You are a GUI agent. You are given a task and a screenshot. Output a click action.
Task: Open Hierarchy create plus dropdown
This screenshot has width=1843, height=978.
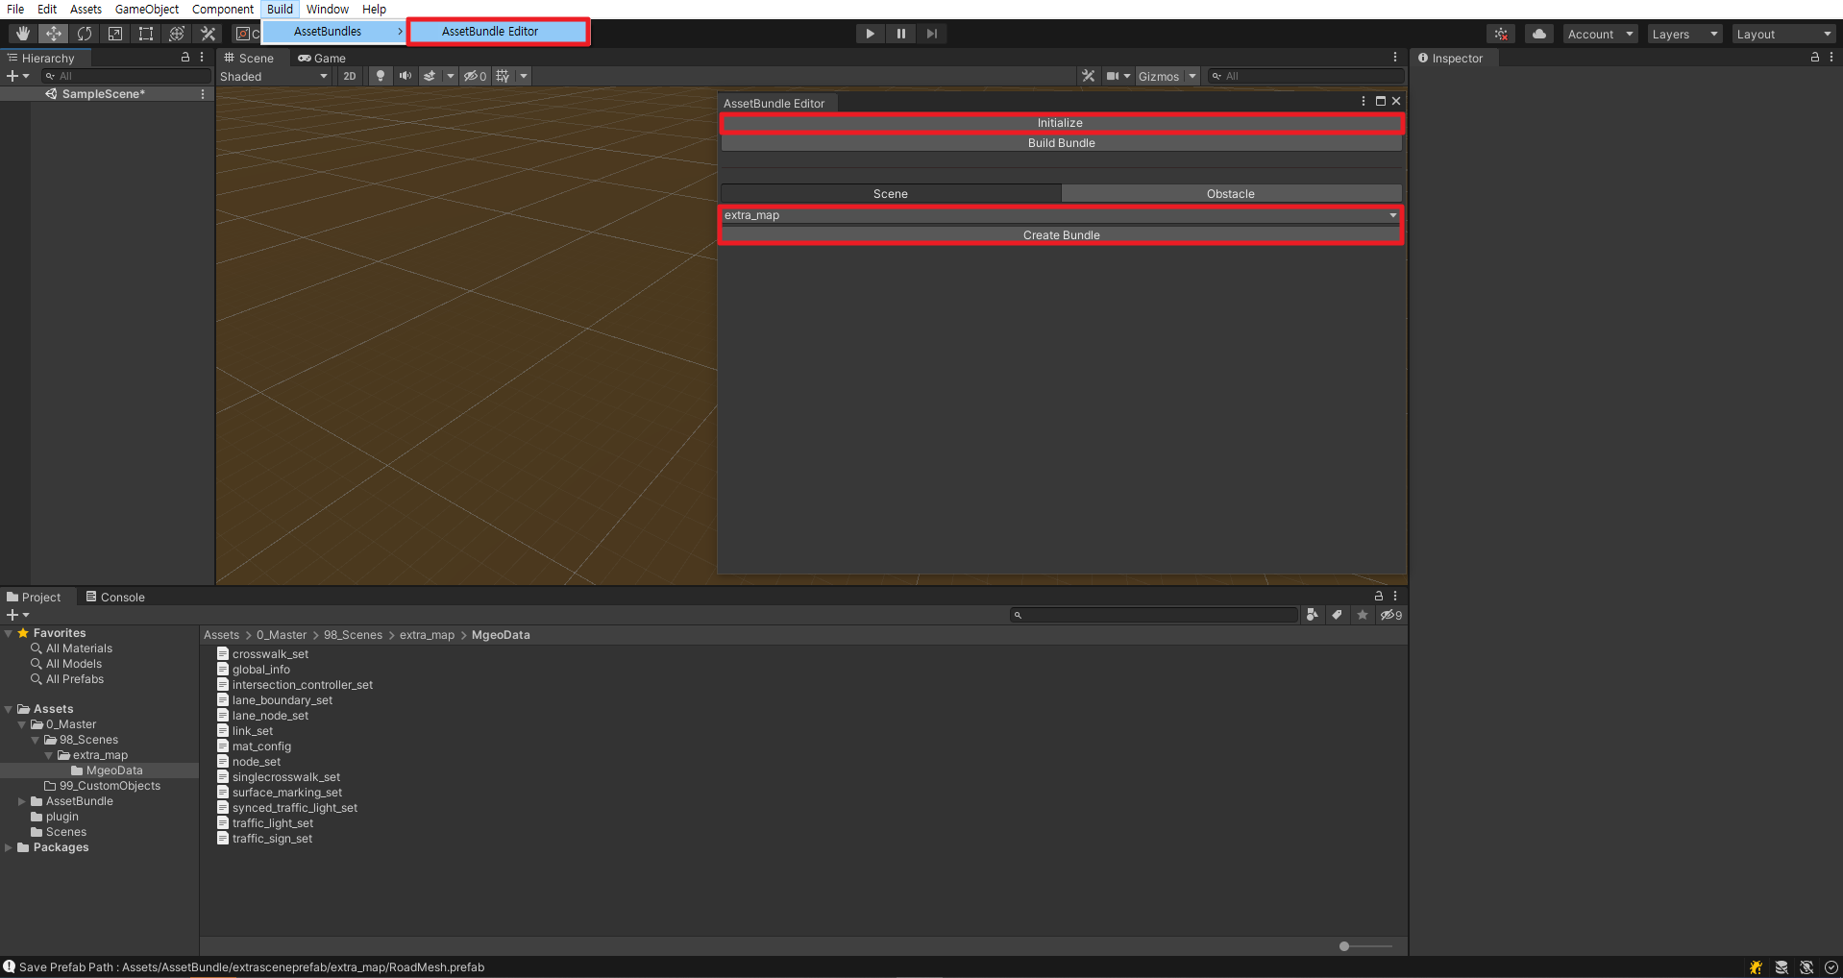(x=18, y=76)
